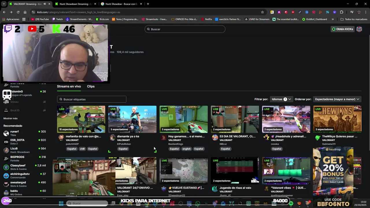Switch to Clips tab
Screen dimensions: 370x208
(91, 86)
